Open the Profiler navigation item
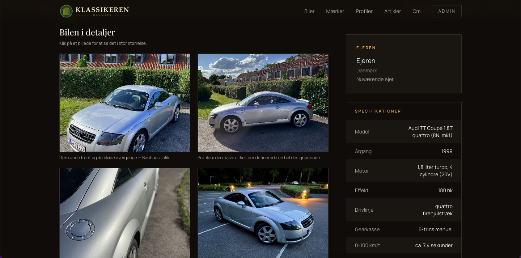521x258 pixels. click(x=364, y=11)
